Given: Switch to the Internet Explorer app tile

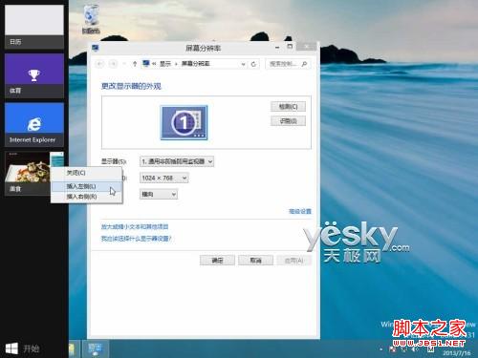Looking at the screenshot, I should click(34, 125).
